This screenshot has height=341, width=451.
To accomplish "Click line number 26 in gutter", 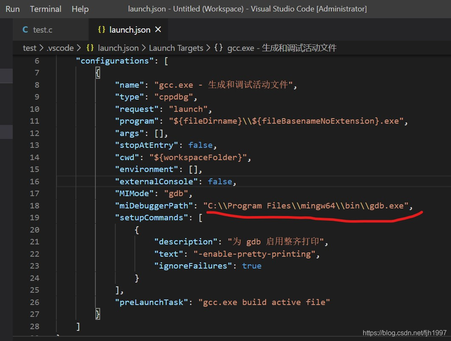I will point(34,302).
